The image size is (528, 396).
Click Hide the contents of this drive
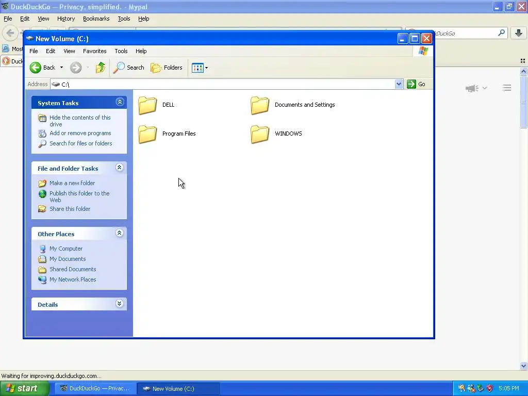pos(80,121)
